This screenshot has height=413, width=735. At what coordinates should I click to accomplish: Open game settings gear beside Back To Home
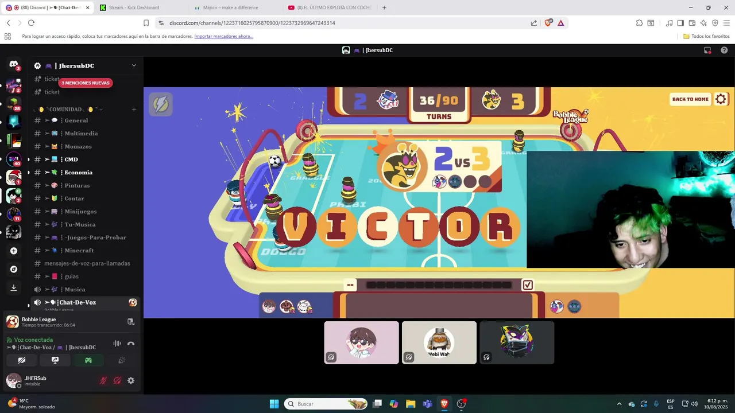pyautogui.click(x=721, y=99)
